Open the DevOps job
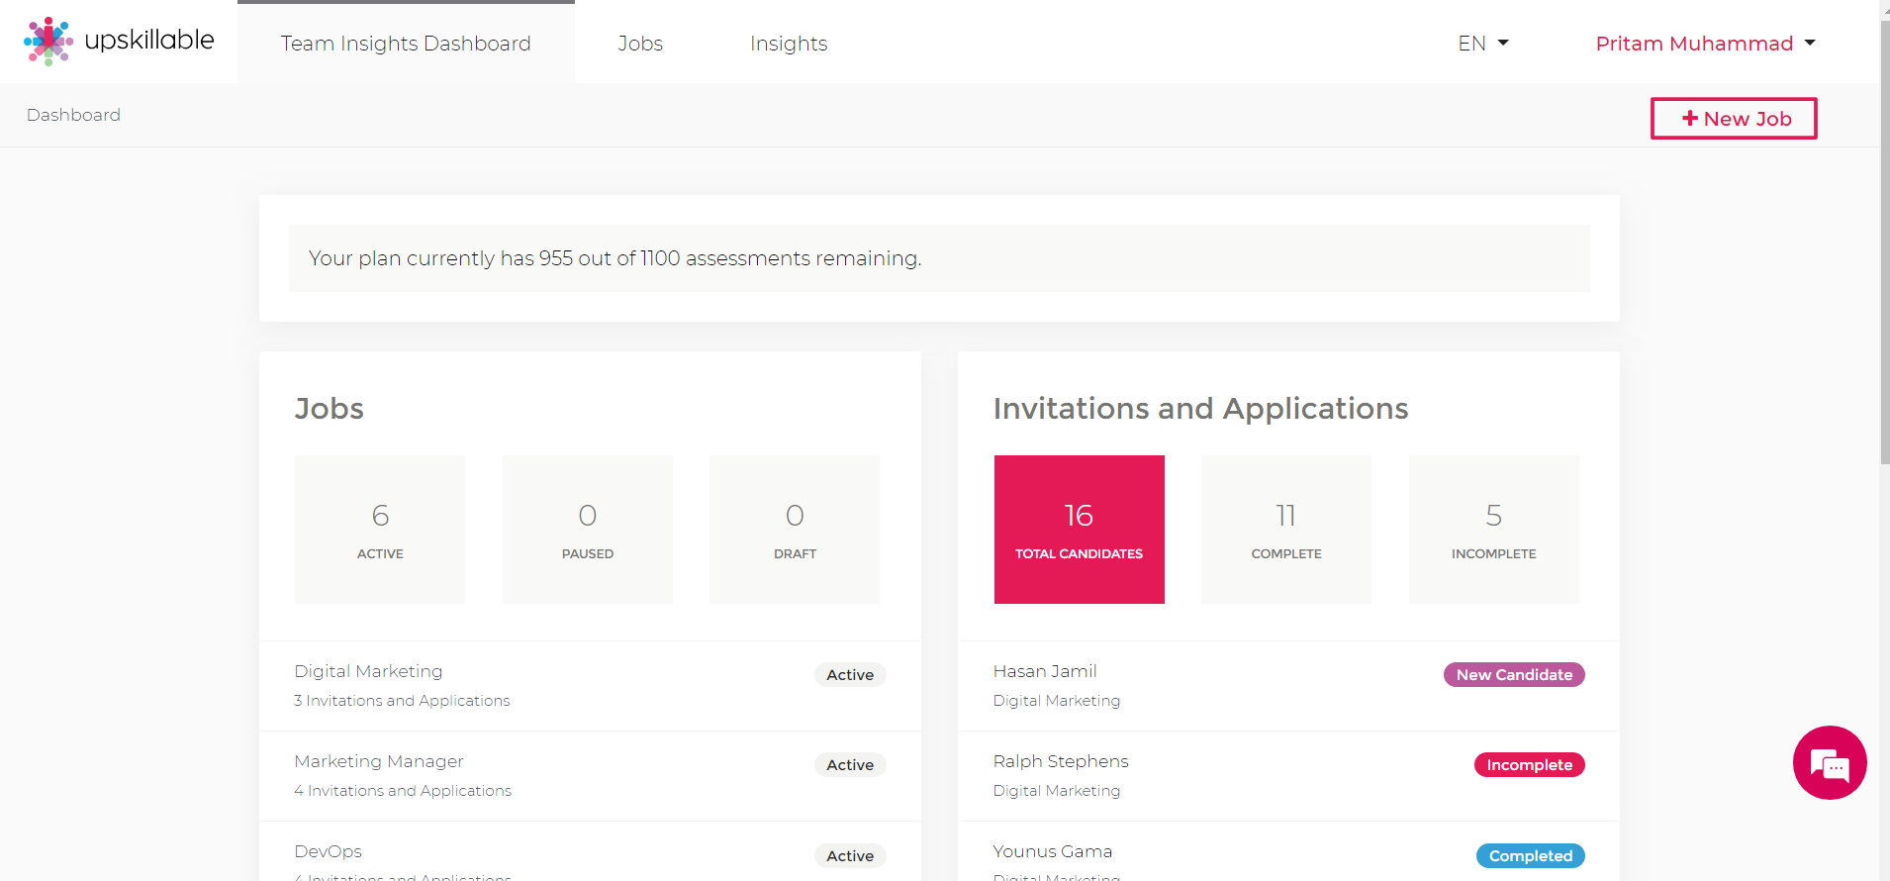 329,851
